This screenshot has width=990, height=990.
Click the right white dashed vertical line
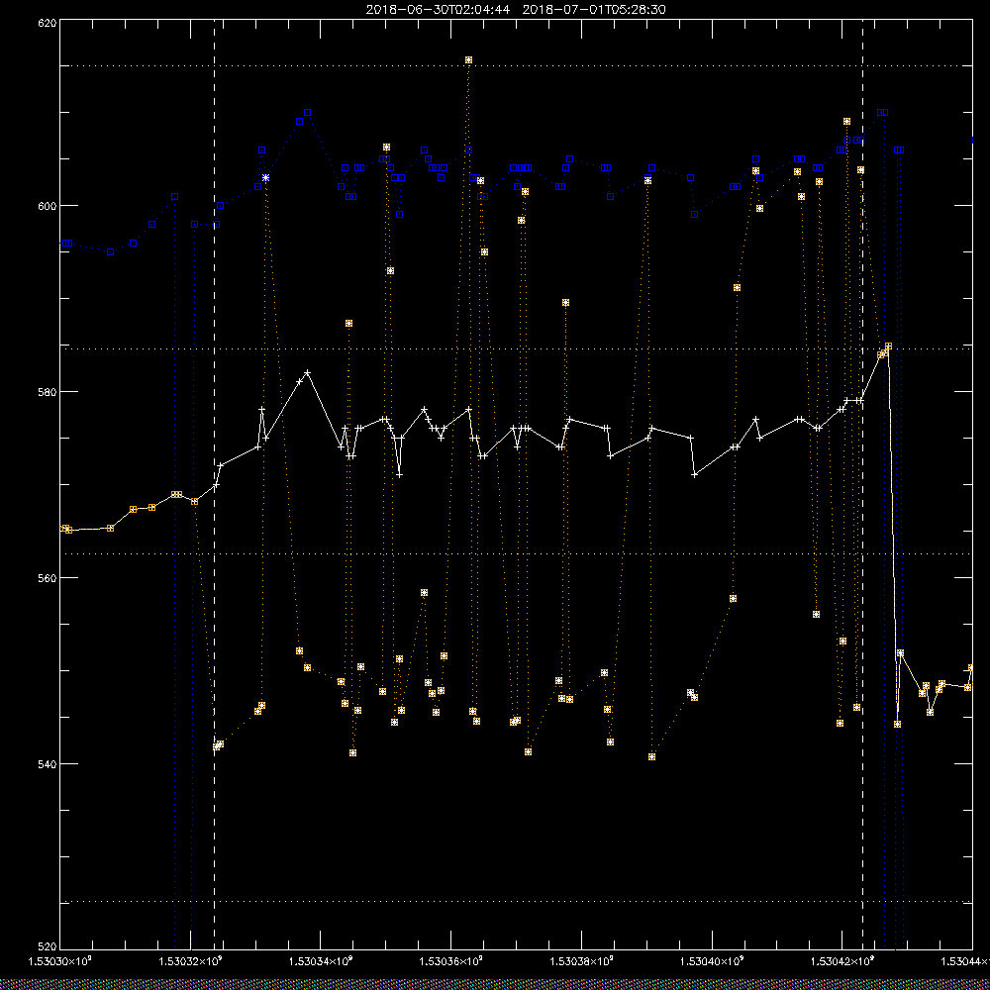point(862,483)
